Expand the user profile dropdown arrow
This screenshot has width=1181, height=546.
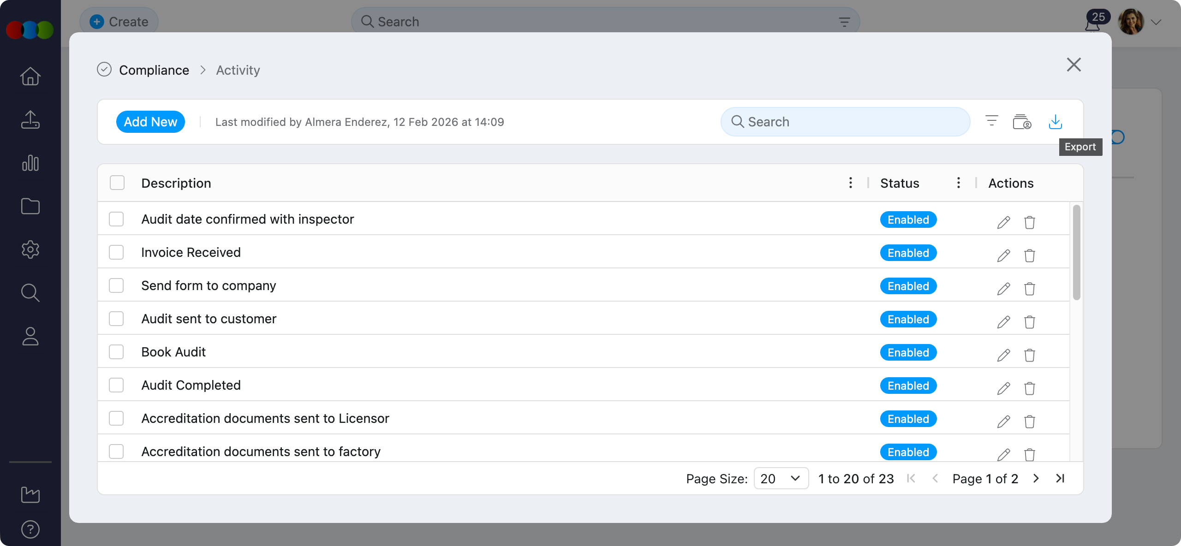pos(1156,22)
